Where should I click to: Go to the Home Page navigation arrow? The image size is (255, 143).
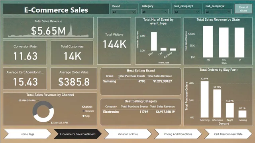point(27,134)
